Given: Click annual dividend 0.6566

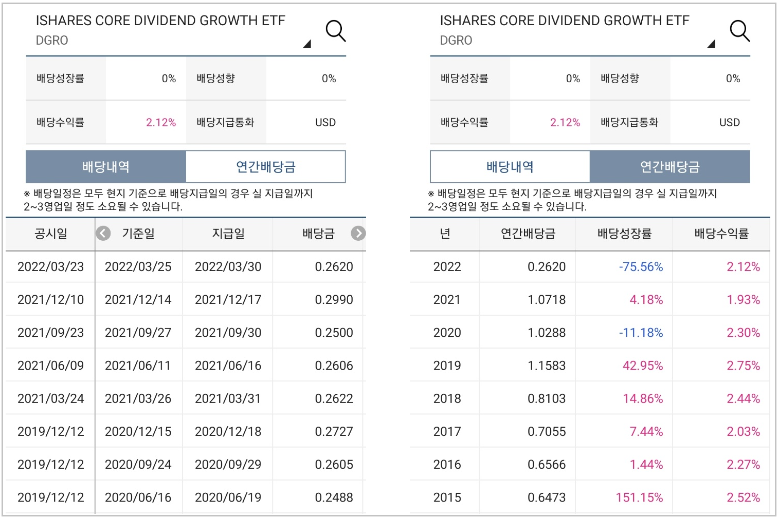Looking at the screenshot, I should pos(547,465).
